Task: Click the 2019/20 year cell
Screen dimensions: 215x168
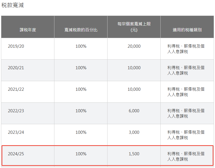Action: 16,46
